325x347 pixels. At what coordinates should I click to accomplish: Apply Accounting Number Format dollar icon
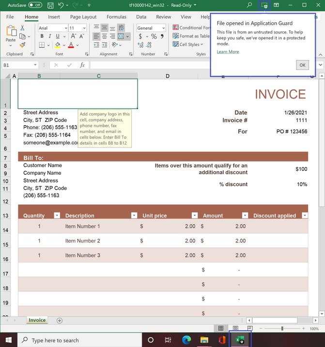pyautogui.click(x=140, y=36)
